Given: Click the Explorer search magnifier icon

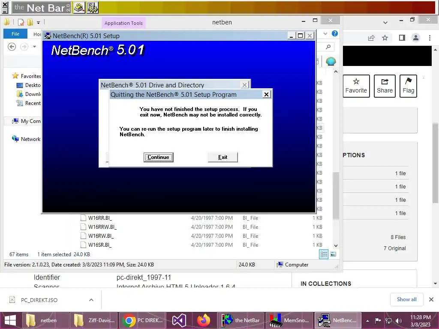Looking at the screenshot, I should coord(328,47).
